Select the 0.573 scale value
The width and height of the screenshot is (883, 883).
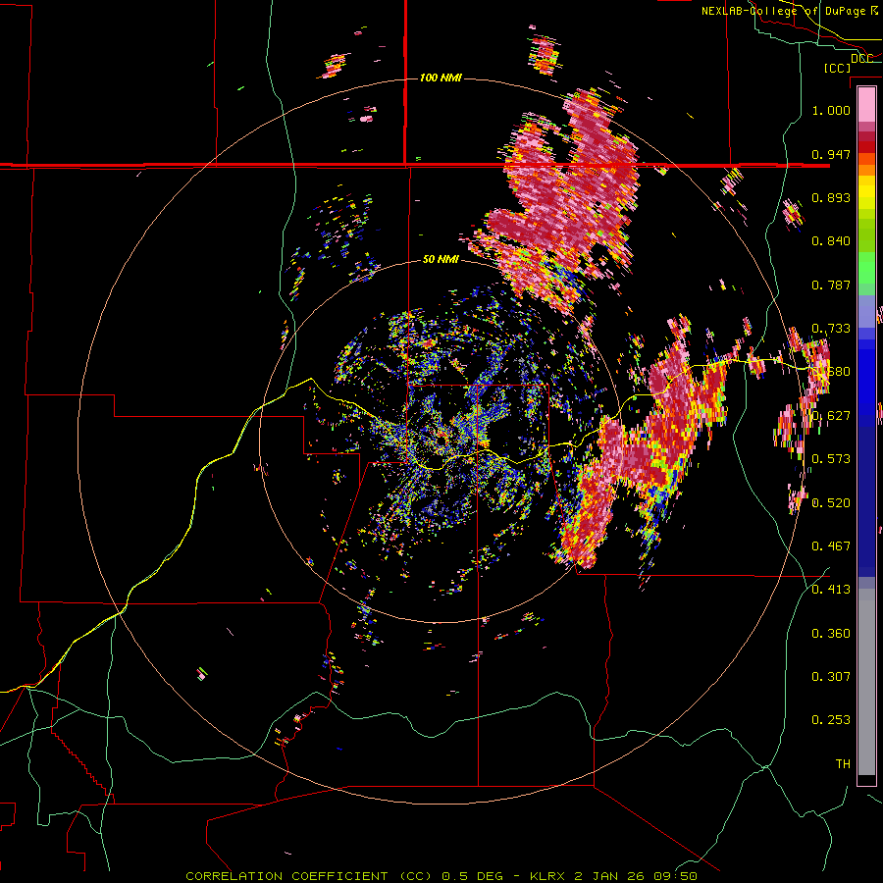click(831, 459)
